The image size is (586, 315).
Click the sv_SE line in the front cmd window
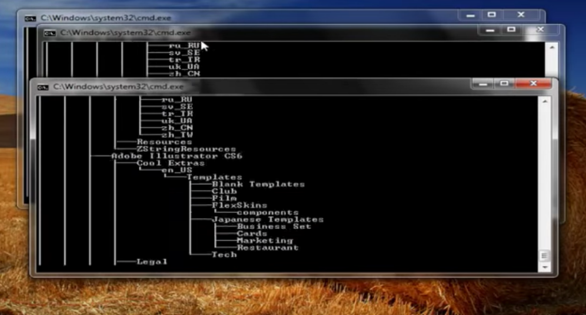pos(177,107)
